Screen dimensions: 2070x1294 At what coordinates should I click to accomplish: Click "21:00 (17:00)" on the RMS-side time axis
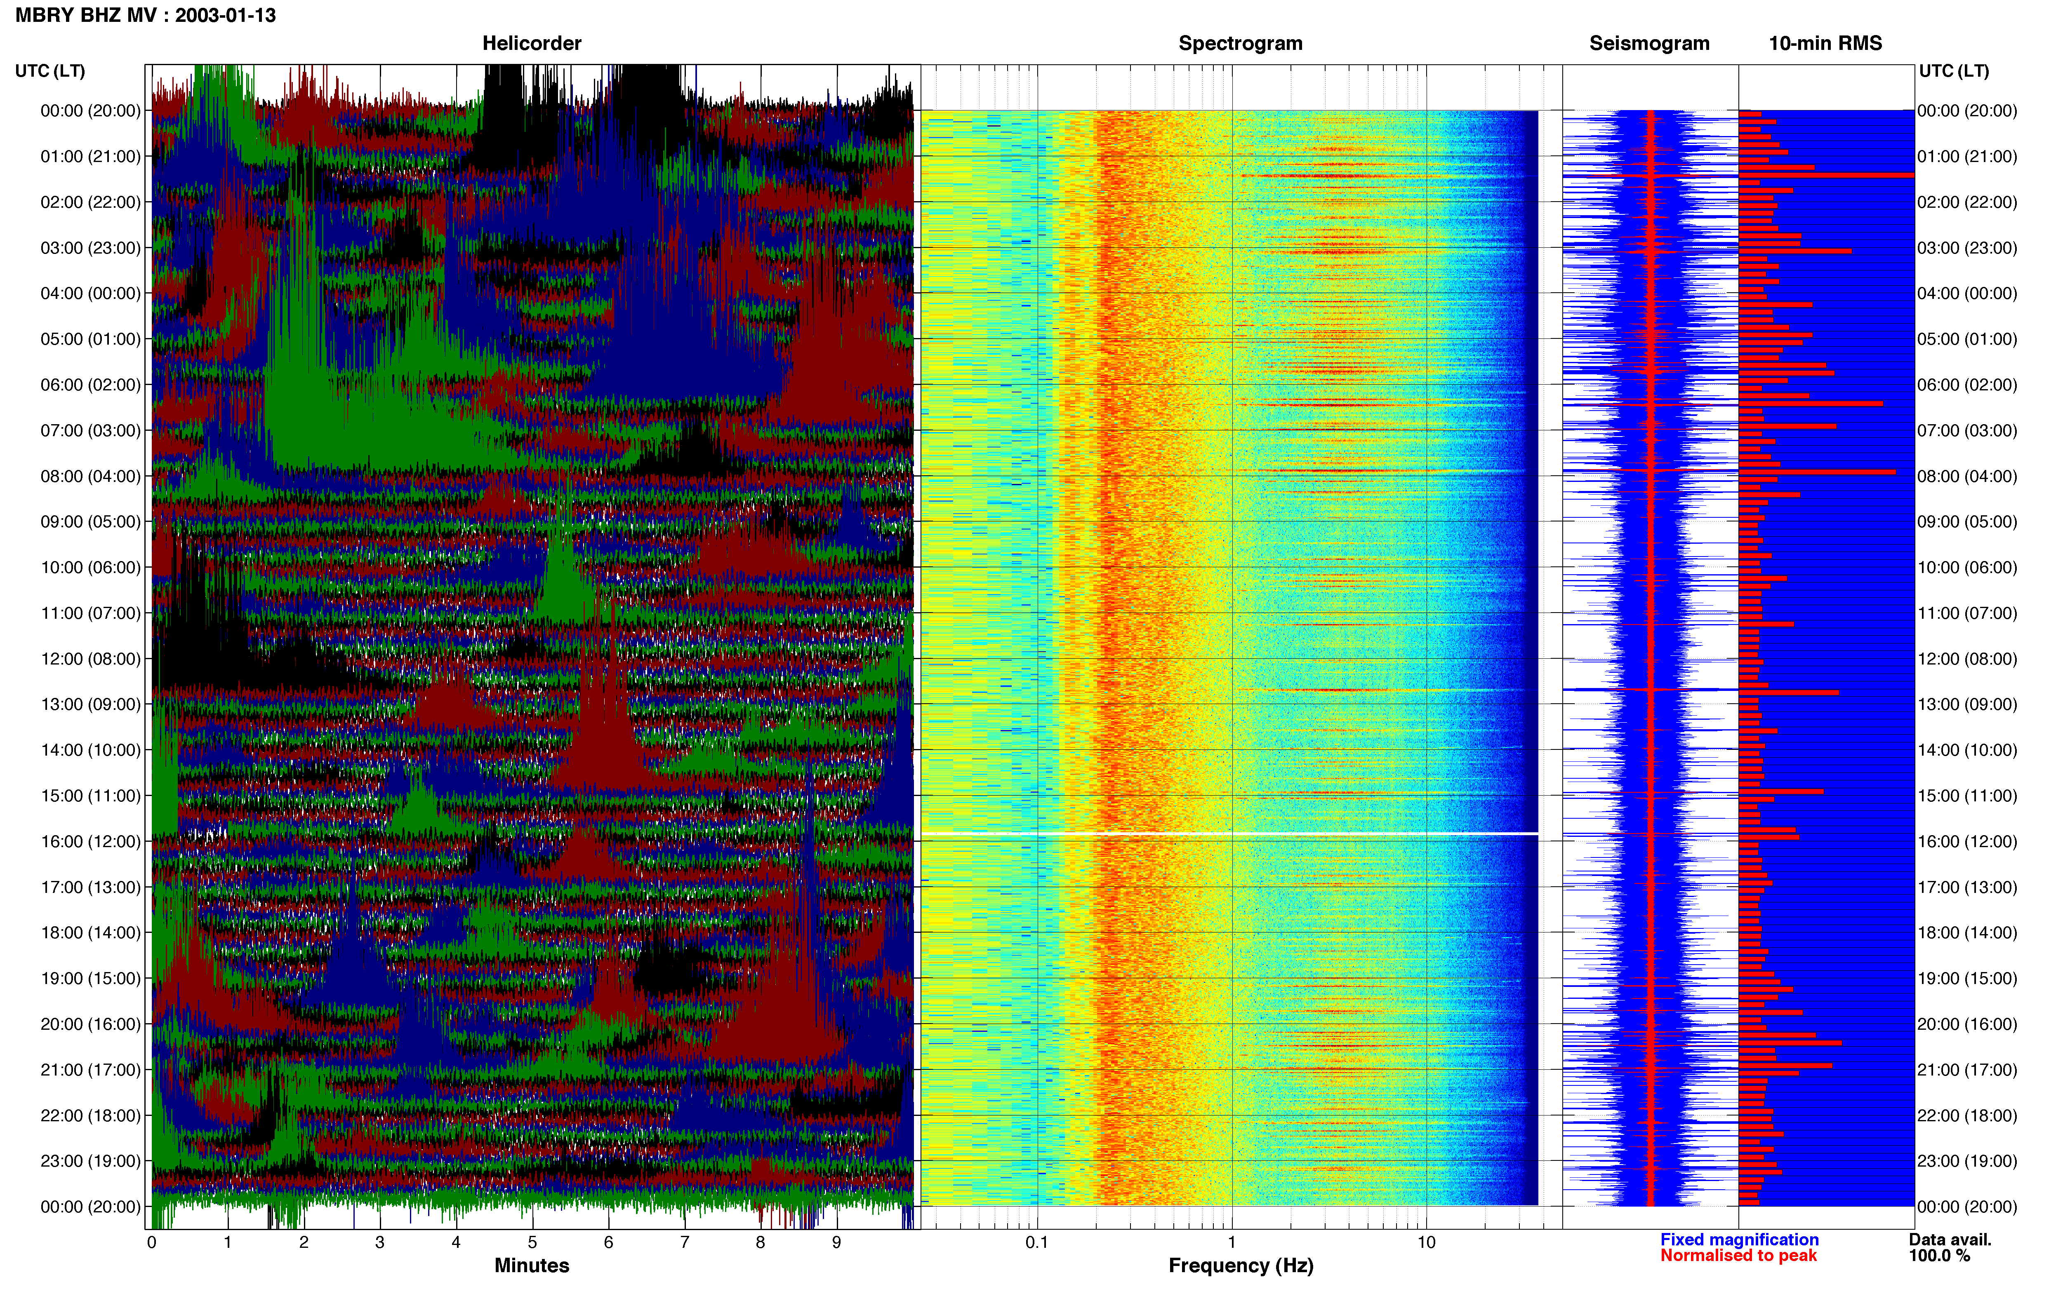point(1967,1071)
